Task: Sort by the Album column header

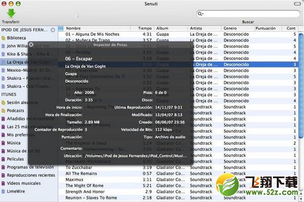Action: click(171, 28)
